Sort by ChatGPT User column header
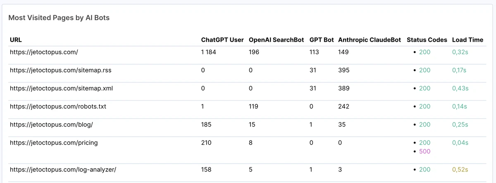Viewport: 496px width, 183px height. tap(222, 40)
